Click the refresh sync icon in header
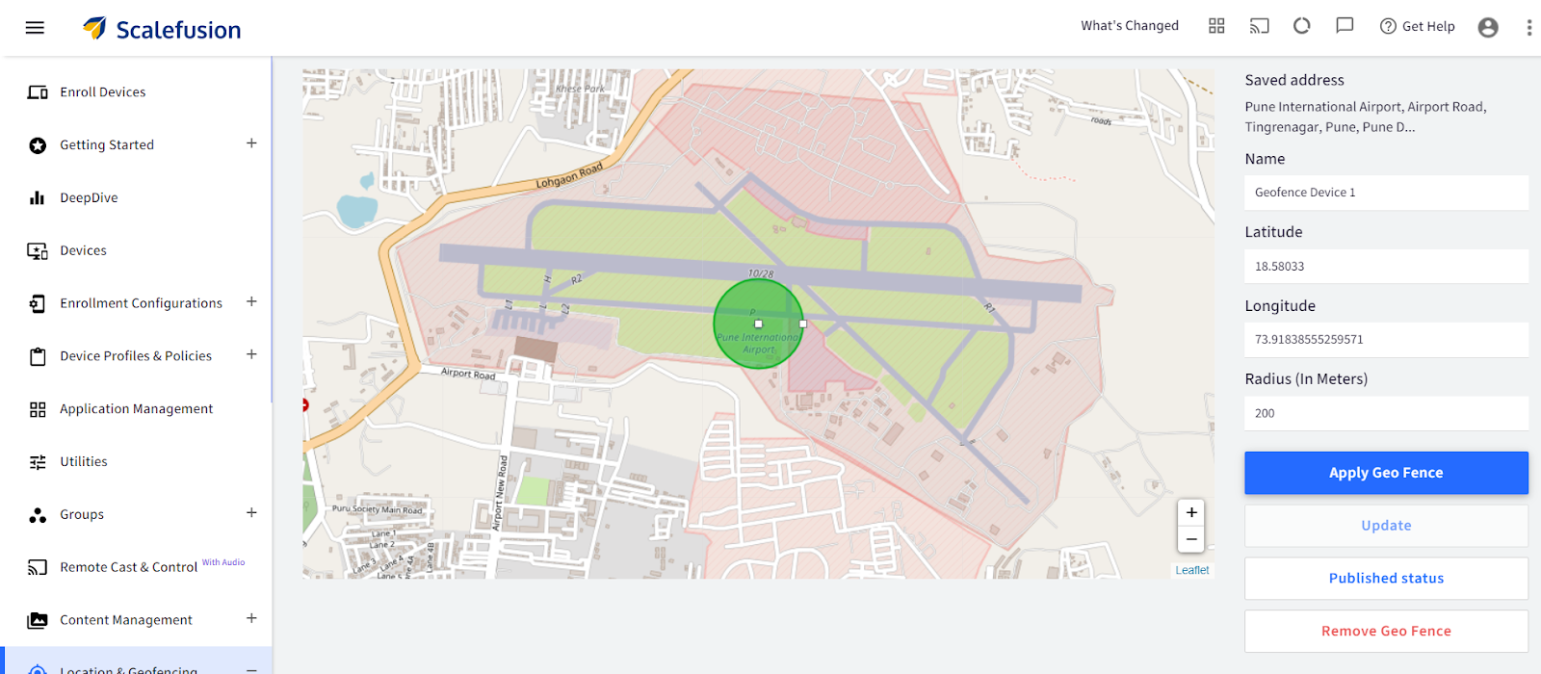The width and height of the screenshot is (1541, 674). (x=1302, y=26)
